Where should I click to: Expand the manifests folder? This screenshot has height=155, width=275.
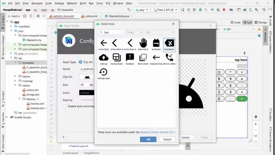point(11,26)
